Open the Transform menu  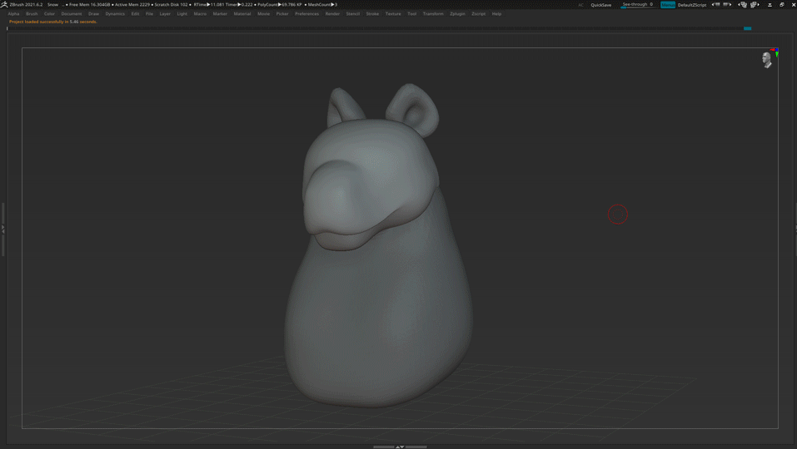433,13
